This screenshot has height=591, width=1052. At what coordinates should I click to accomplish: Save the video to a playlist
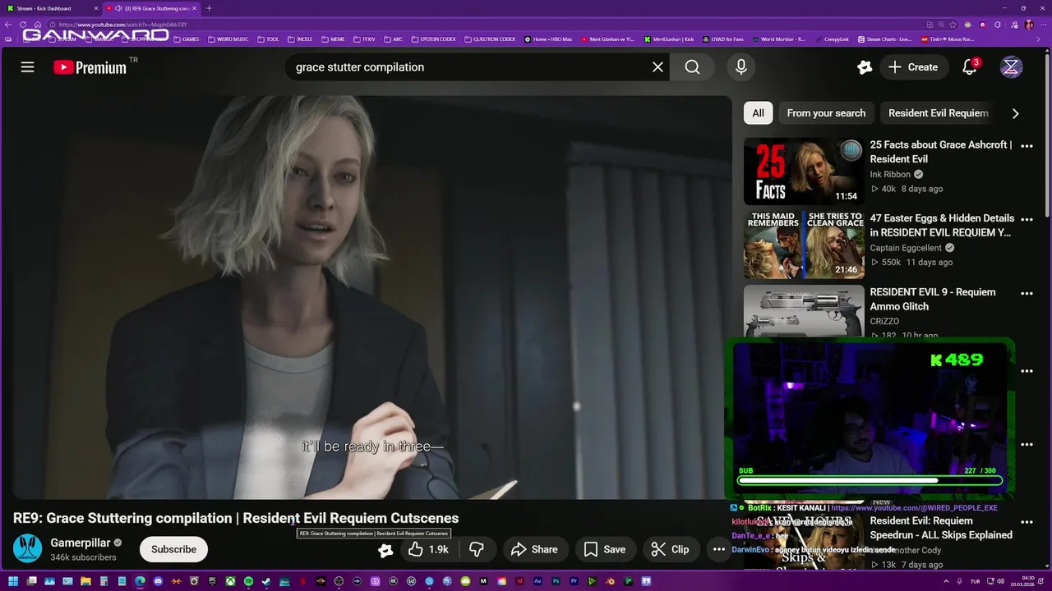point(605,549)
